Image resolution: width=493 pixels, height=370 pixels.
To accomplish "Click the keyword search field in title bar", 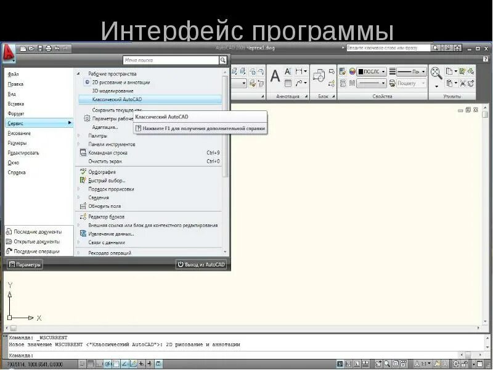I will point(388,48).
